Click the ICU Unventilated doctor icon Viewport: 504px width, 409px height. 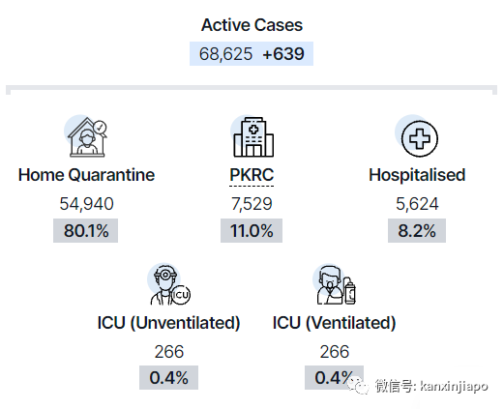click(168, 284)
